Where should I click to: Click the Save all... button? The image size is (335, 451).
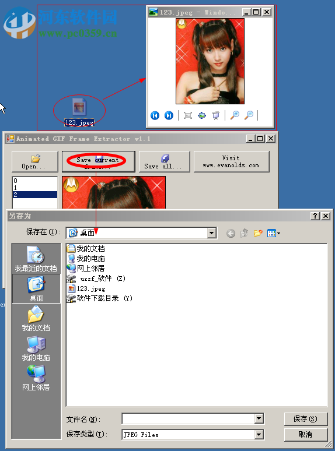tap(165, 161)
